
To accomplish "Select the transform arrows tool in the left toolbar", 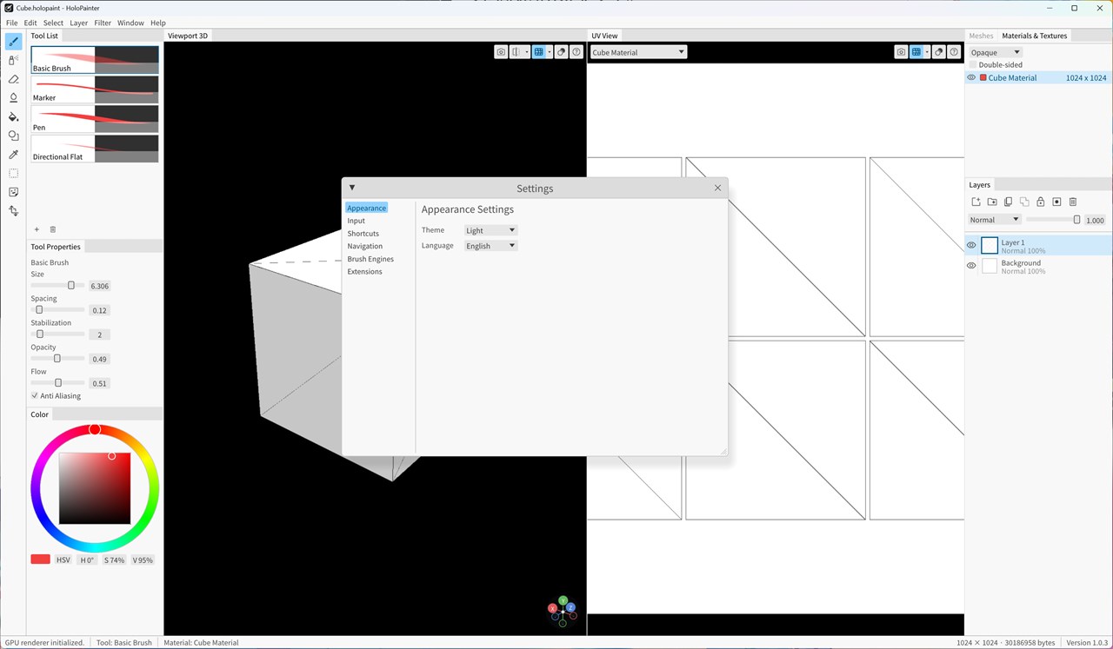I will (x=13, y=211).
